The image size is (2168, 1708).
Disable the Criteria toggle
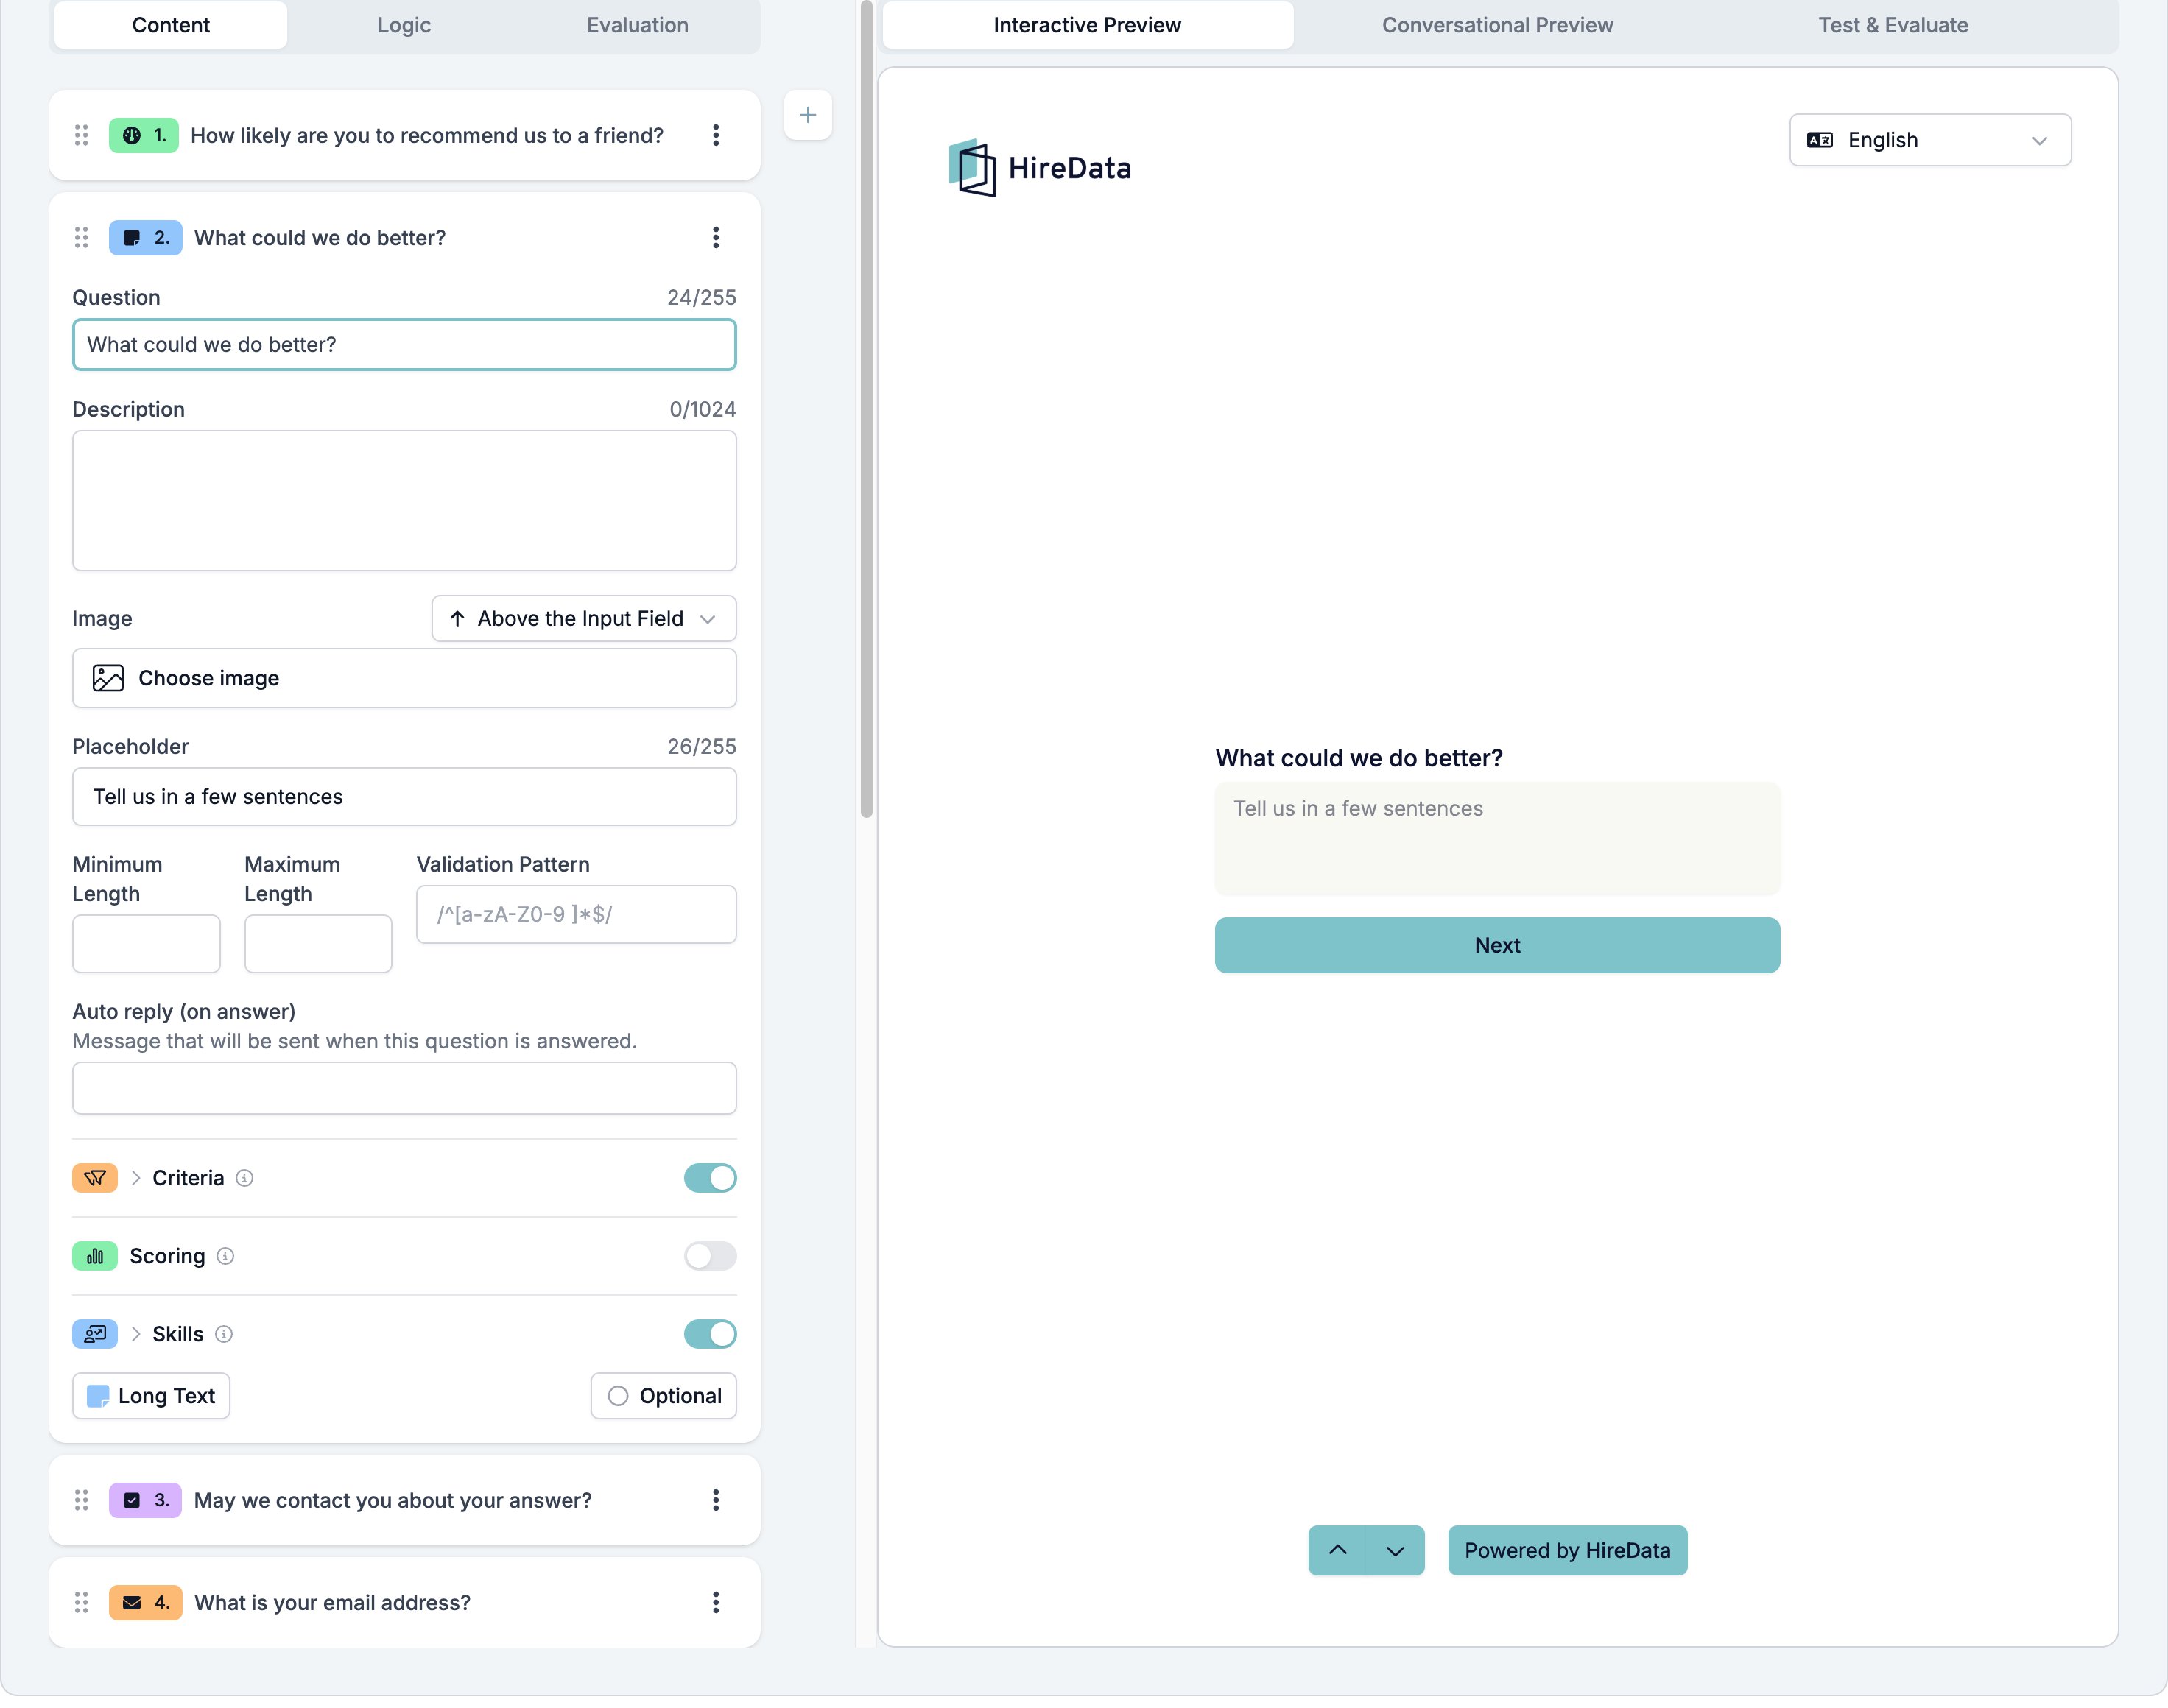coord(710,1178)
